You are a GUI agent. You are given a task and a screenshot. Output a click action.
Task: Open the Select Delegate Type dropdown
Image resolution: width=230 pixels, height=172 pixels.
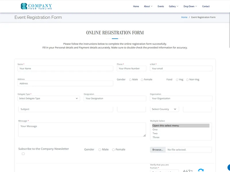[x=49, y=98]
